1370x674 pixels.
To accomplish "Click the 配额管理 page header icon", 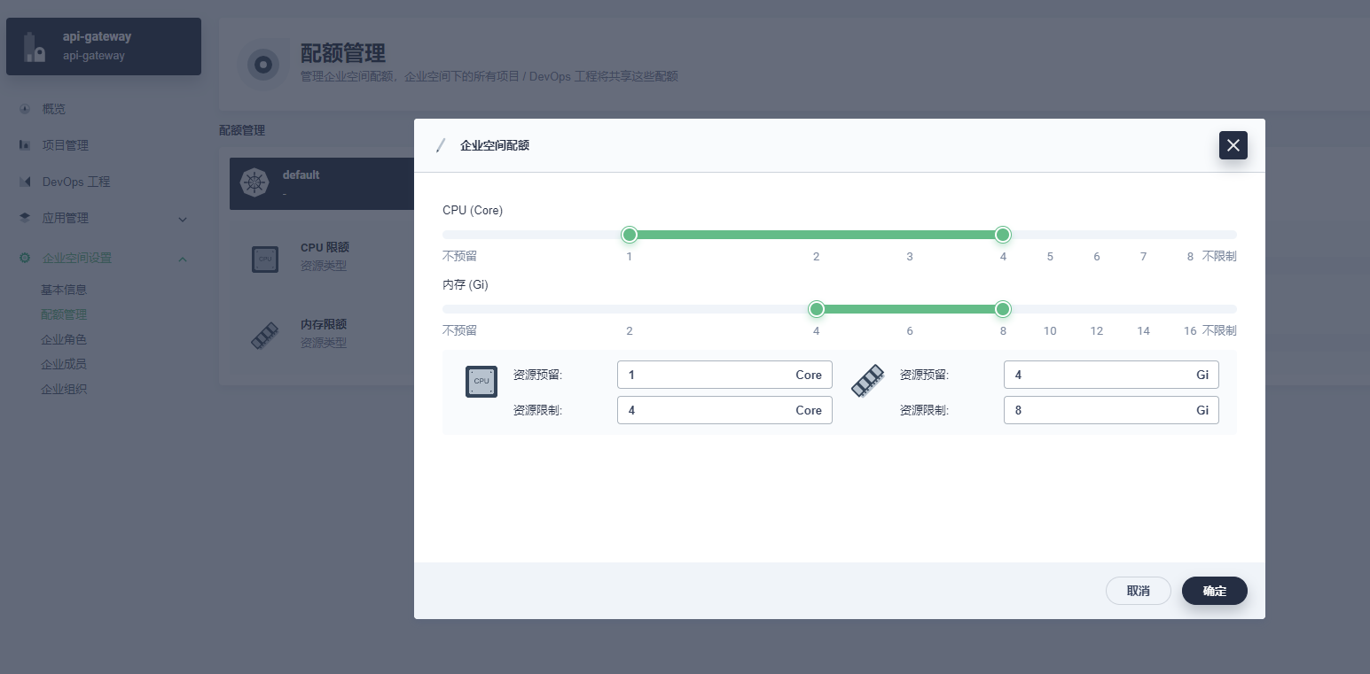I will click(x=262, y=65).
